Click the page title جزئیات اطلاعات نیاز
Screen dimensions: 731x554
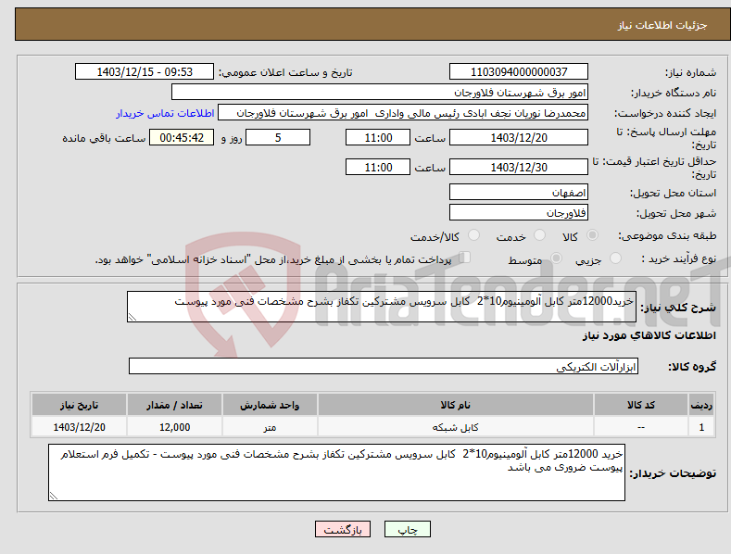[x=662, y=25]
